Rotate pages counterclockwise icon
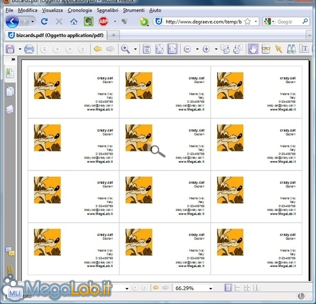 point(238,49)
